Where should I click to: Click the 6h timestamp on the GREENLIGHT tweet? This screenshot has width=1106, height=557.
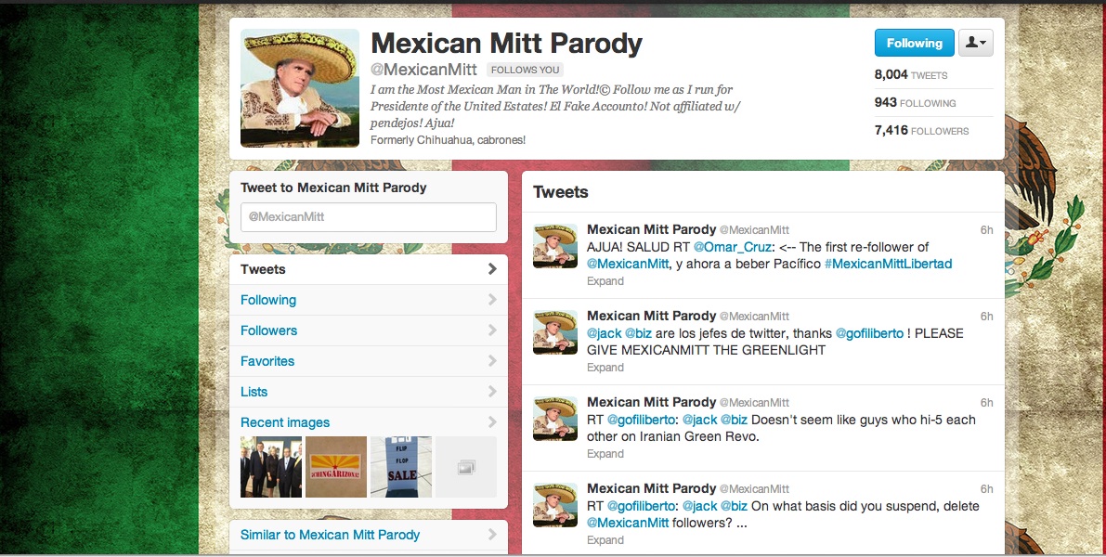986,316
